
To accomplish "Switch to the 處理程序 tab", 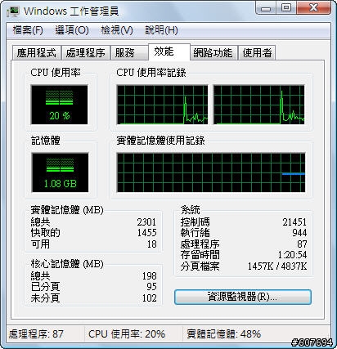I will [85, 53].
